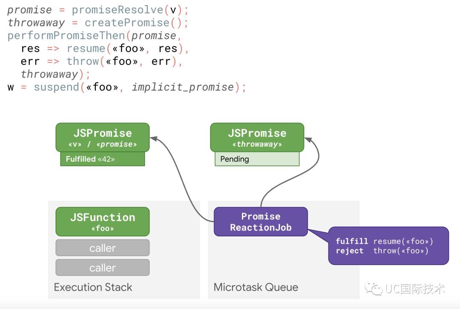Click the throwaway); code line
The height and width of the screenshot is (309, 460).
point(55,74)
